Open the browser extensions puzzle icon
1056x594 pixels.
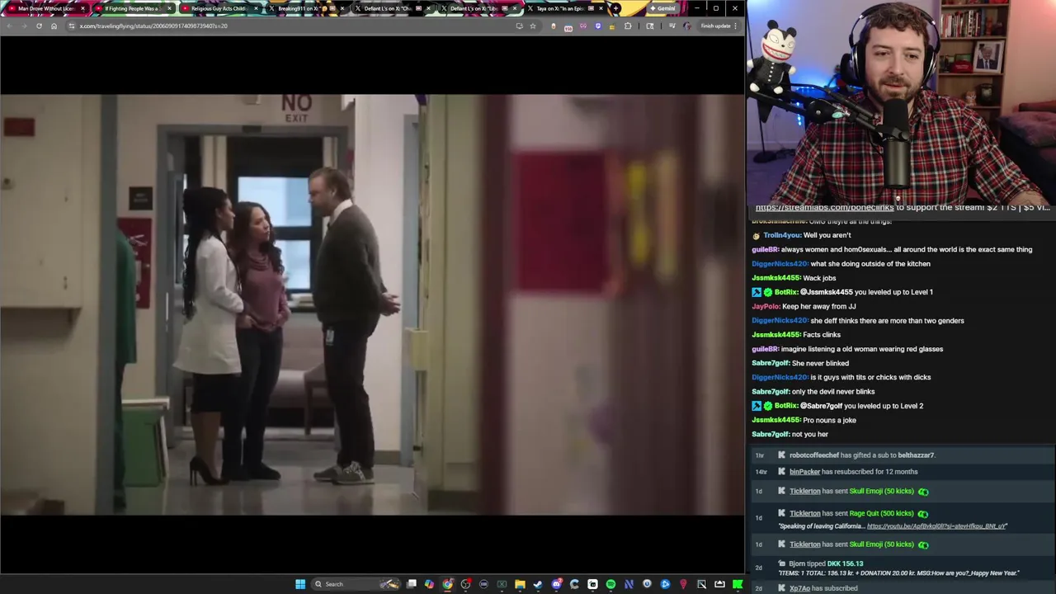[x=628, y=26]
